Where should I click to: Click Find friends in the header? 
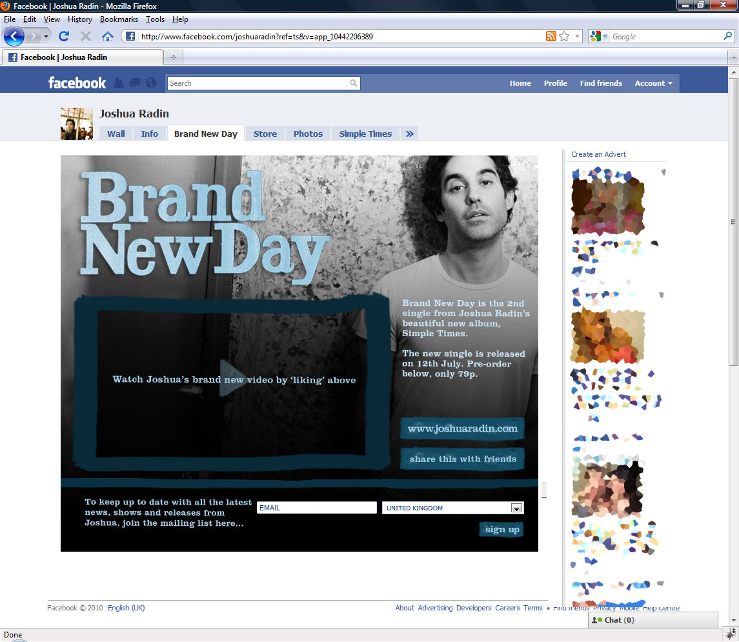[x=601, y=83]
